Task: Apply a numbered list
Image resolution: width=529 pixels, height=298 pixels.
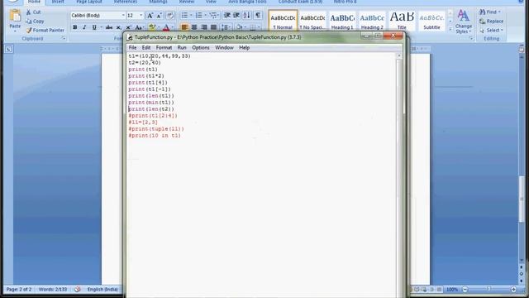Action: click(x=198, y=15)
